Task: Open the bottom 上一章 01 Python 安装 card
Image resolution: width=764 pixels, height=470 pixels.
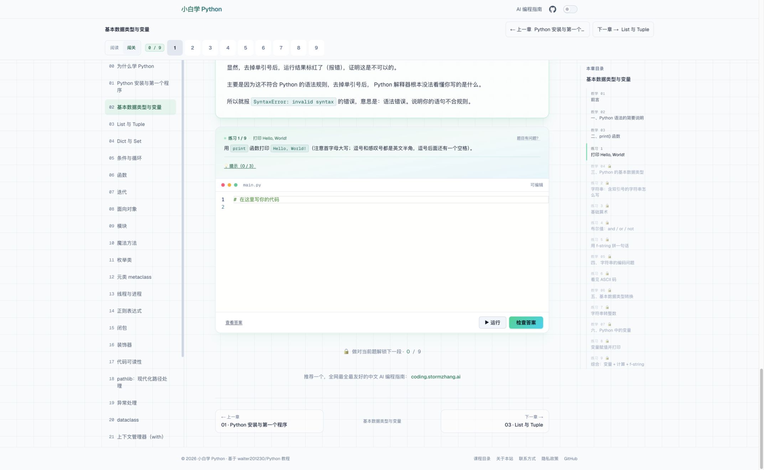Action: [x=269, y=421]
